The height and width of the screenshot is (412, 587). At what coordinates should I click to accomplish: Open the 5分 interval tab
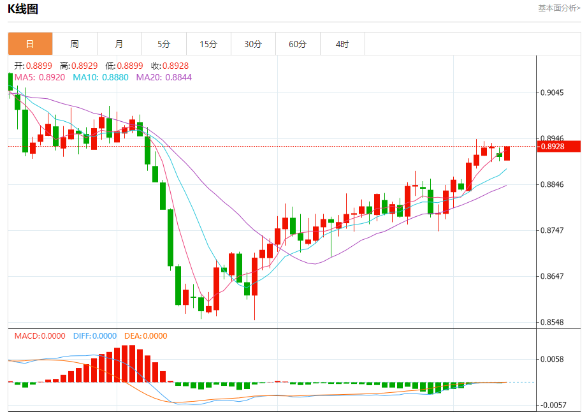[164, 44]
